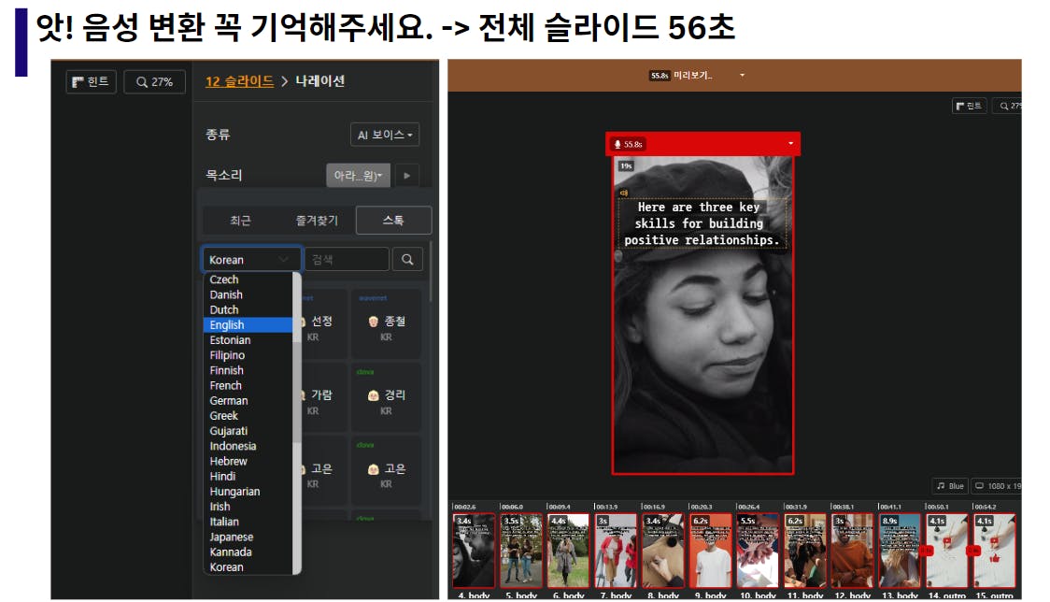
Task: Open the 종류 AI 보이스 dropdown
Action: tap(384, 135)
